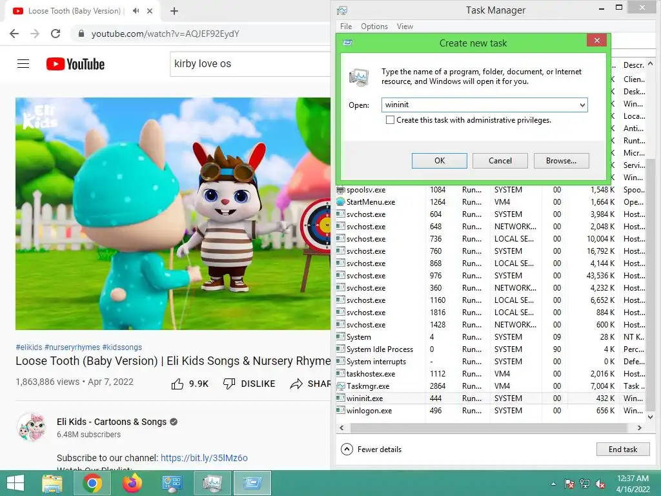Click horizontal scrollbar right arrow
Image resolution: width=661 pixels, height=496 pixels.
click(x=640, y=428)
